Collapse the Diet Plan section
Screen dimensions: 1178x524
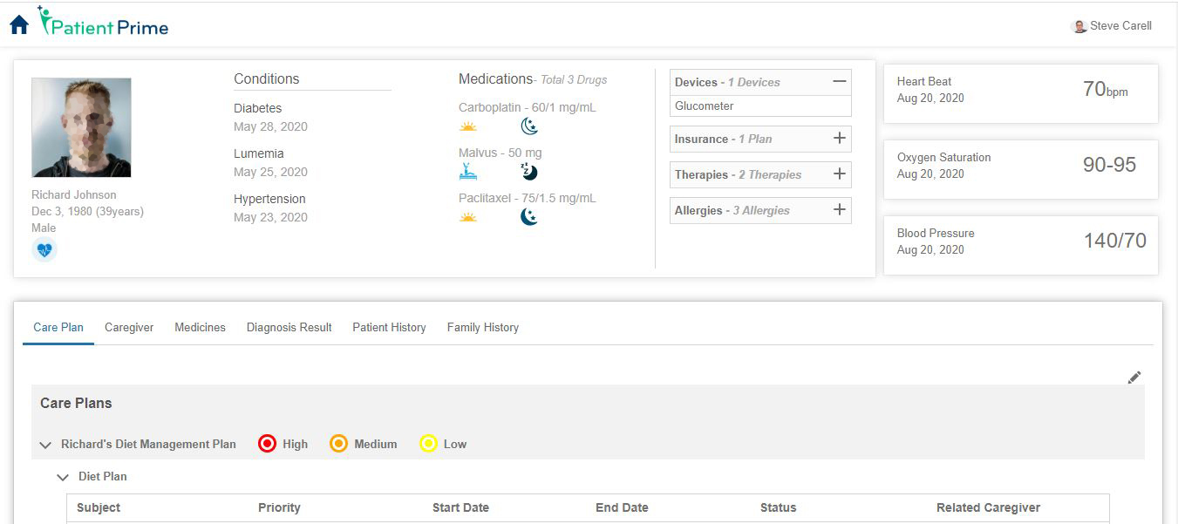62,477
